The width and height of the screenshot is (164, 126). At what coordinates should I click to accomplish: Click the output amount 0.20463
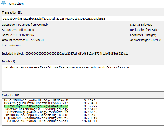pos(90,103)
